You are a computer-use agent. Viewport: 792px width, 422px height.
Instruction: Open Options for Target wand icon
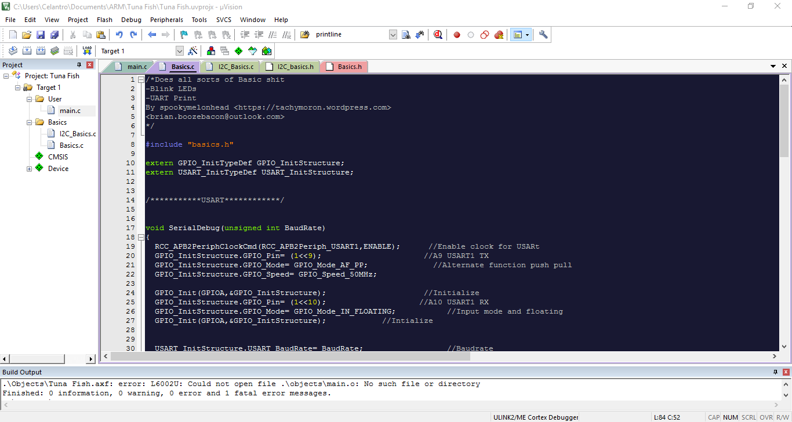[x=193, y=51]
